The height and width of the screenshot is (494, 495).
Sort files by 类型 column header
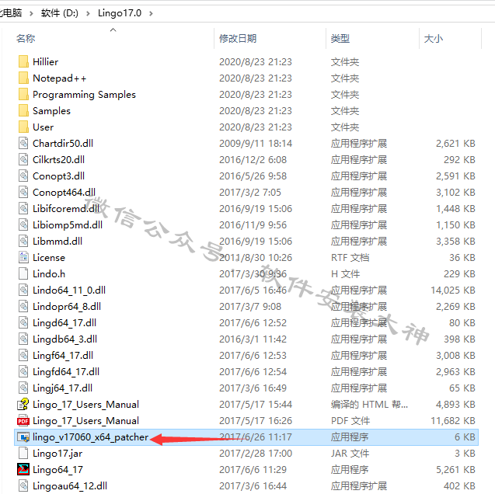(x=340, y=39)
